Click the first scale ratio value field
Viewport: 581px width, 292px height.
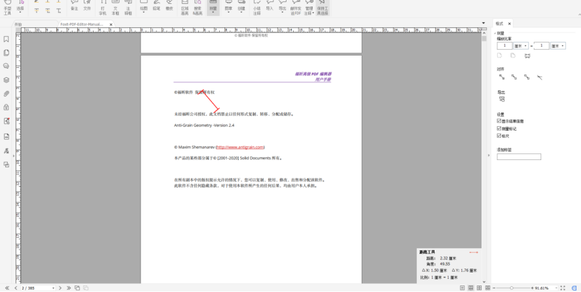point(504,46)
